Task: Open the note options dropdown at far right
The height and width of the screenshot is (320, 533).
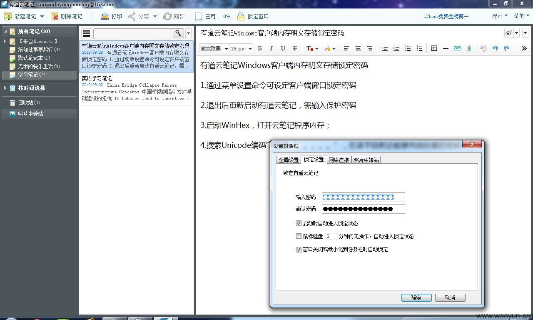Action: click(525, 33)
